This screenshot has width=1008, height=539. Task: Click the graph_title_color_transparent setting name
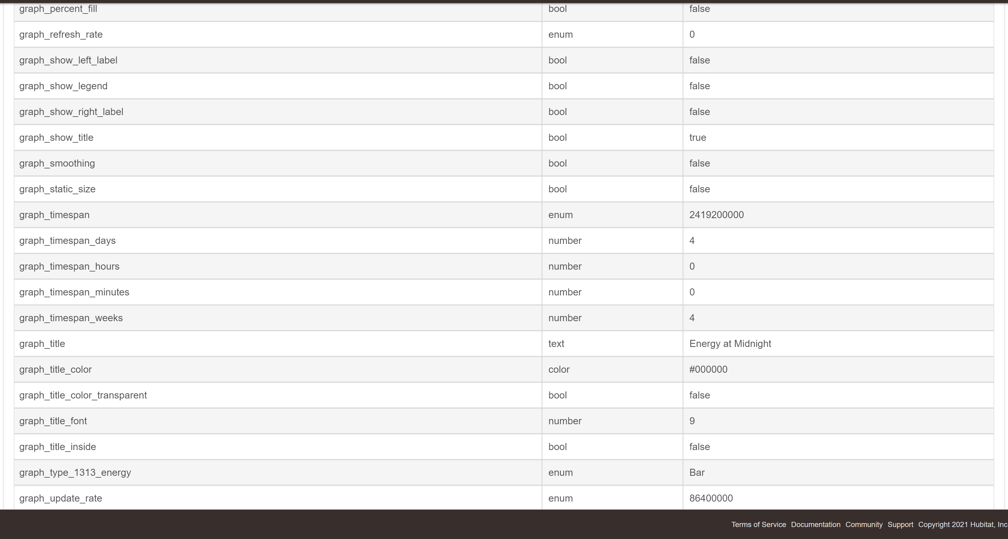[x=83, y=395]
